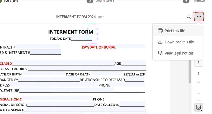Click the vertical document scrollbar
Image resolution: width=212 pixels, height=114 pixels.
coord(190,71)
